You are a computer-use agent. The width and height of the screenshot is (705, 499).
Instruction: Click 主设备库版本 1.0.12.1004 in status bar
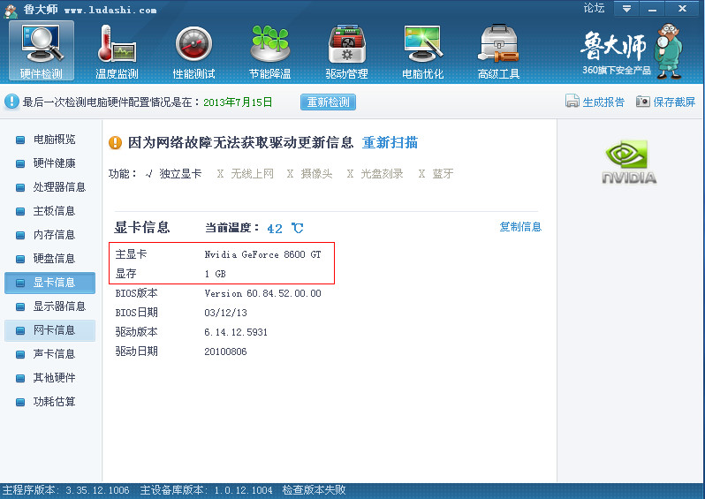tap(206, 490)
